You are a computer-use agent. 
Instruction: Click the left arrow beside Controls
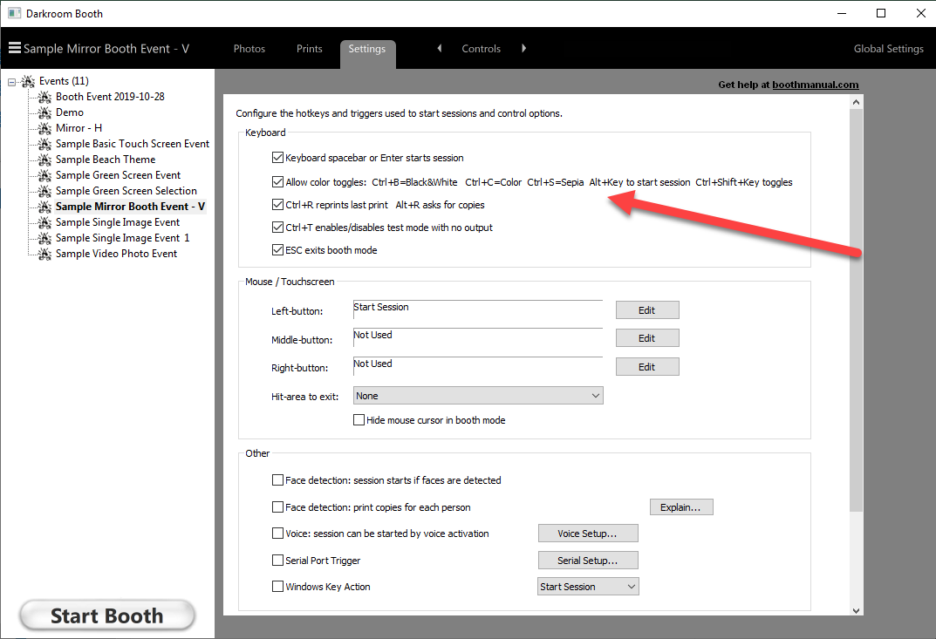coord(440,48)
